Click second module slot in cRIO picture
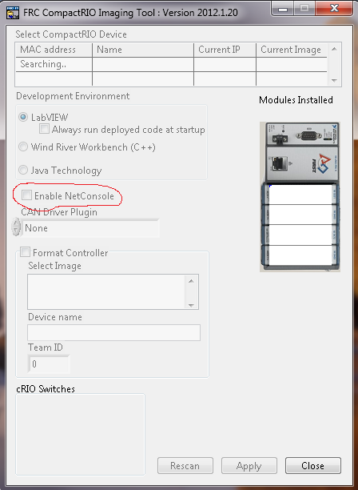This screenshot has width=358, height=490. 300,215
